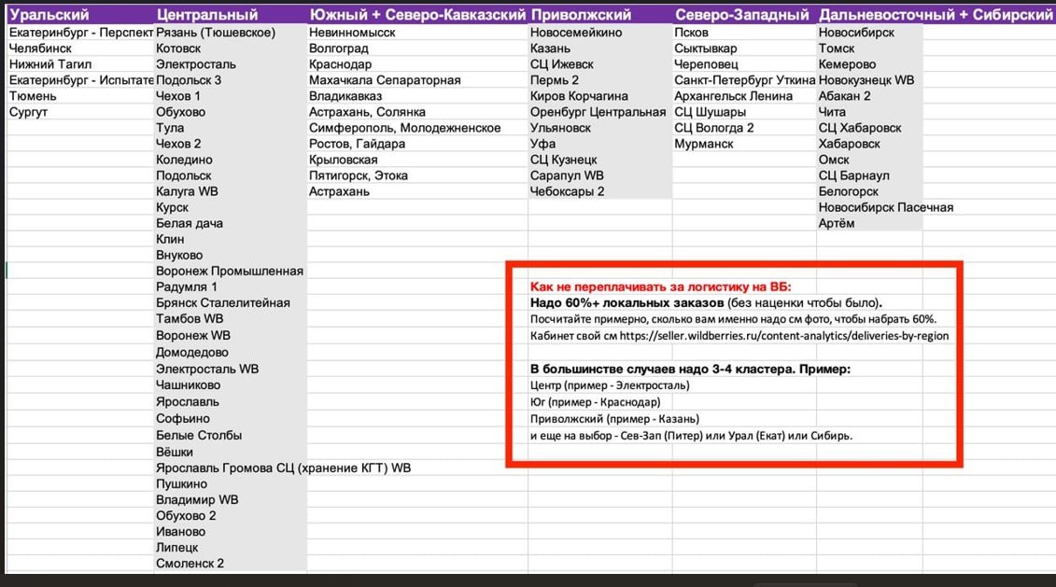Click the Новосемейкино cell
The image size is (1056, 587).
pos(600,33)
